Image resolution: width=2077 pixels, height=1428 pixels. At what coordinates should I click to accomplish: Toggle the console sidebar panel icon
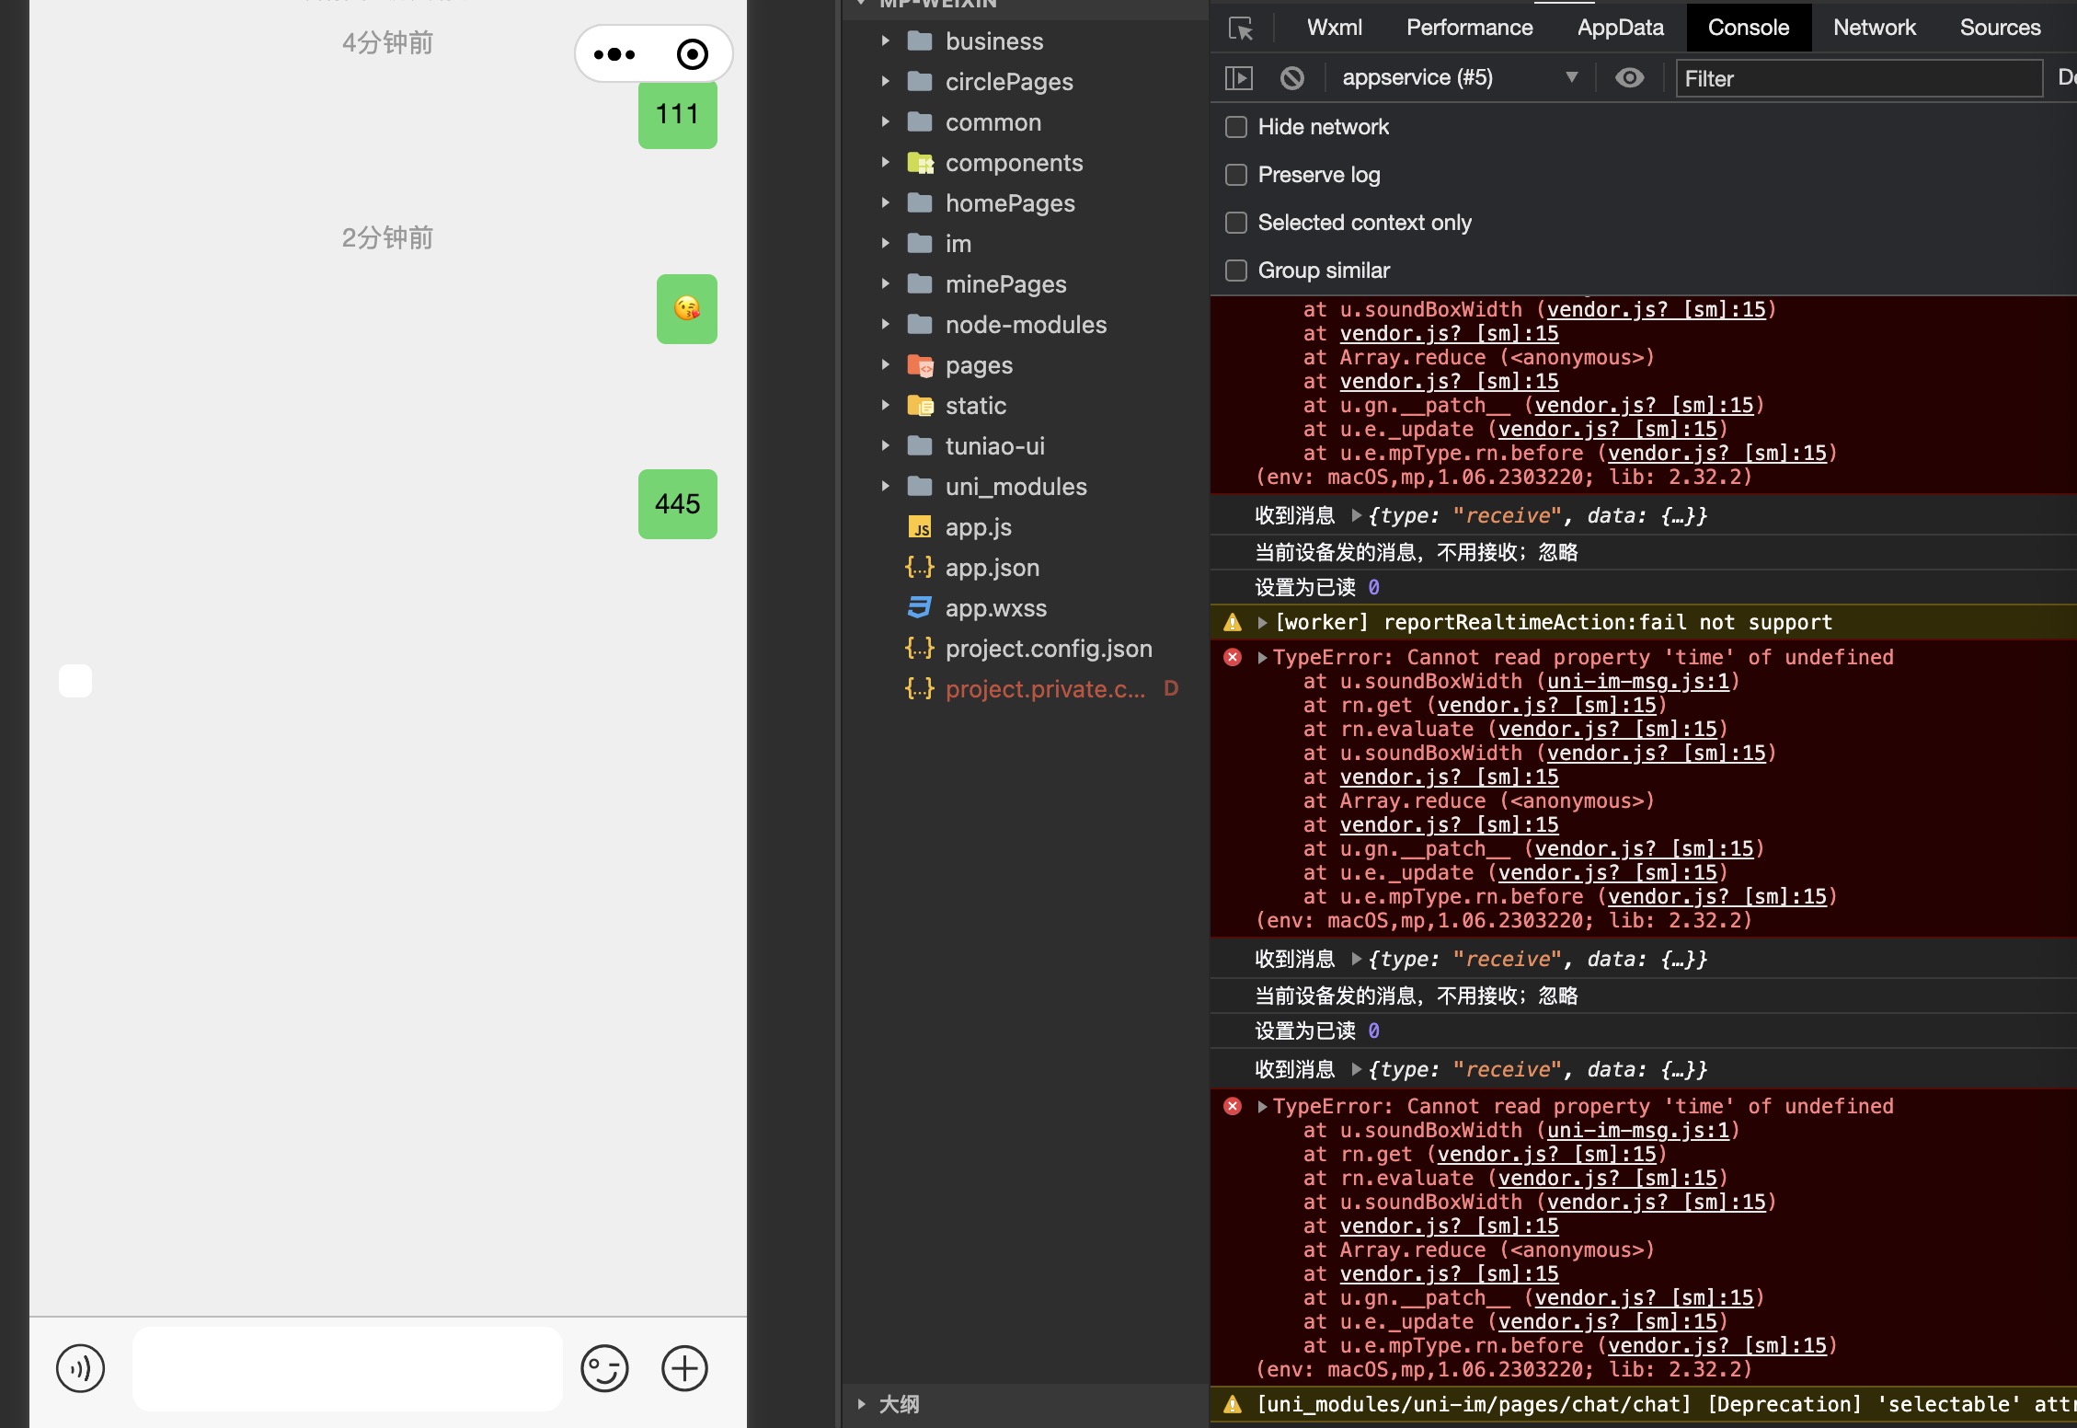1239,78
